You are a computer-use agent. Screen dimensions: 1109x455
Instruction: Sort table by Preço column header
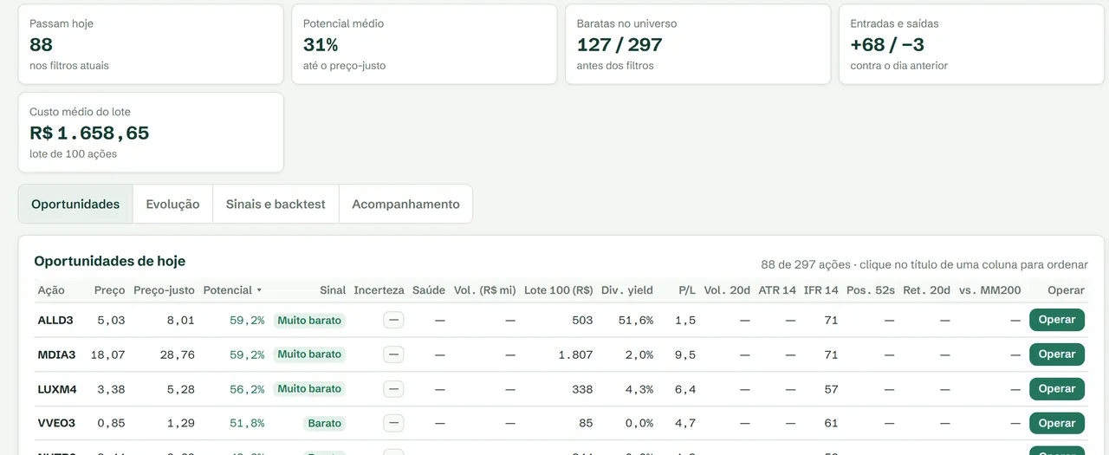click(109, 290)
